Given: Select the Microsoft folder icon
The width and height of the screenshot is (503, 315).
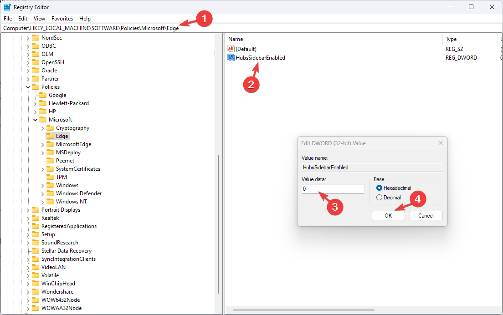Looking at the screenshot, I should 43,120.
